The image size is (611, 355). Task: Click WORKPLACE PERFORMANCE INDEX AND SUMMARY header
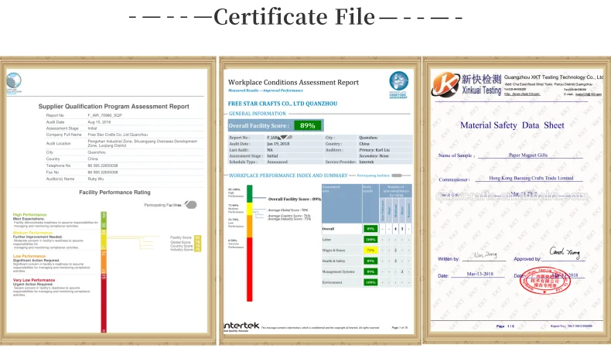click(x=288, y=176)
